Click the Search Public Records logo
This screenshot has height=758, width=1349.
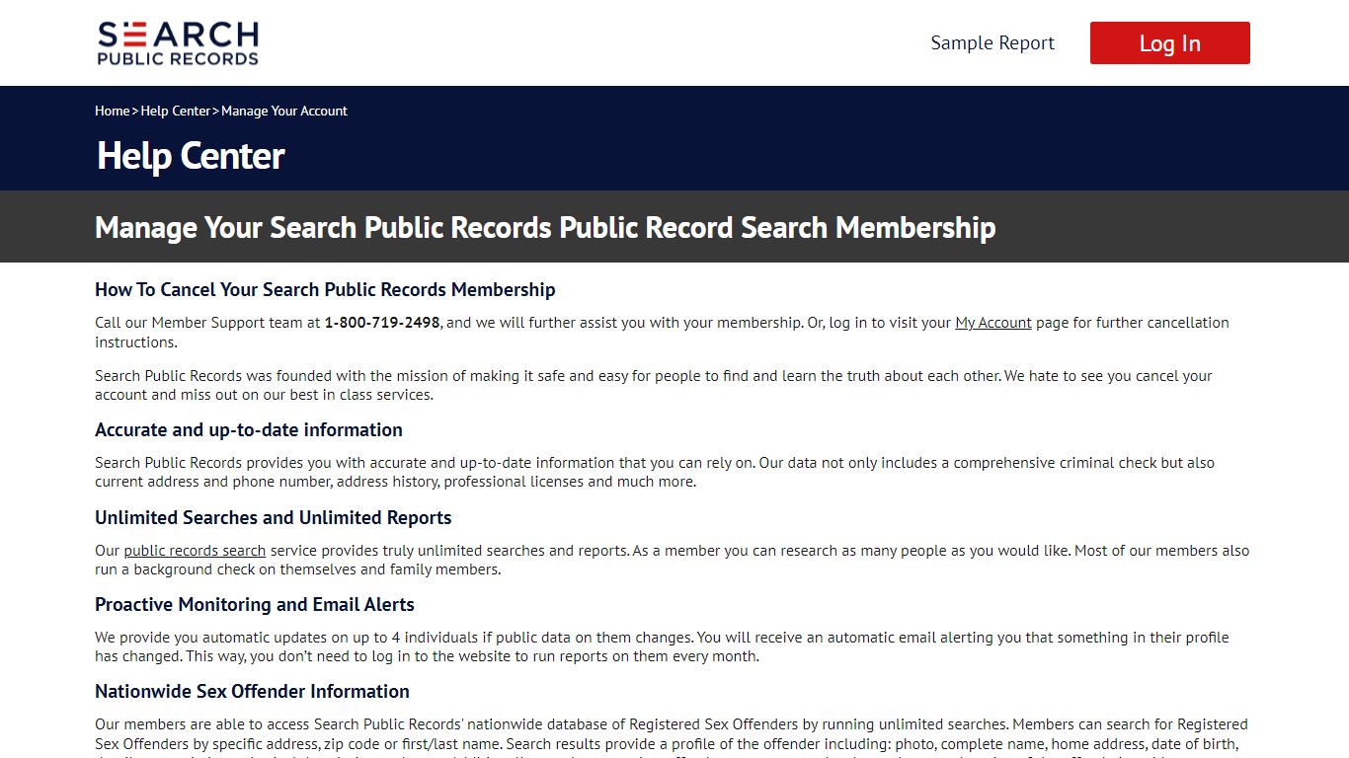pos(178,43)
